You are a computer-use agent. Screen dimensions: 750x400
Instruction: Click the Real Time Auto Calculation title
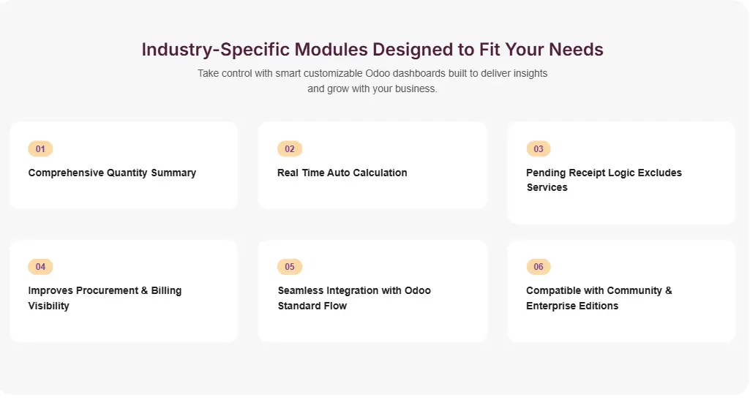tap(342, 173)
